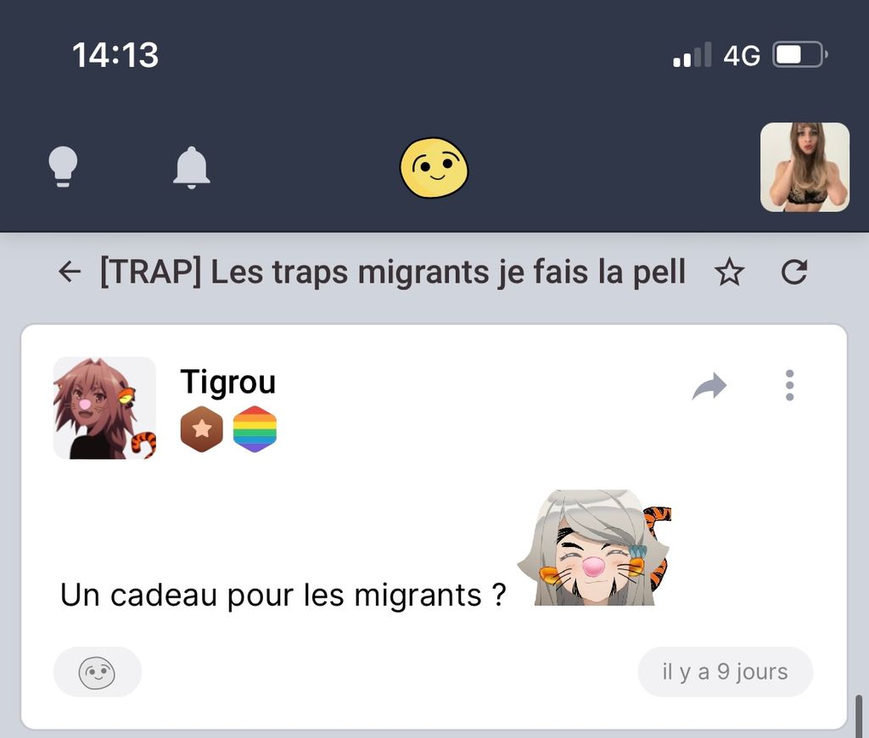Viewport: 869px width, 738px height.
Task: Click the scrollbar handle at right edge
Action: pyautogui.click(x=859, y=716)
